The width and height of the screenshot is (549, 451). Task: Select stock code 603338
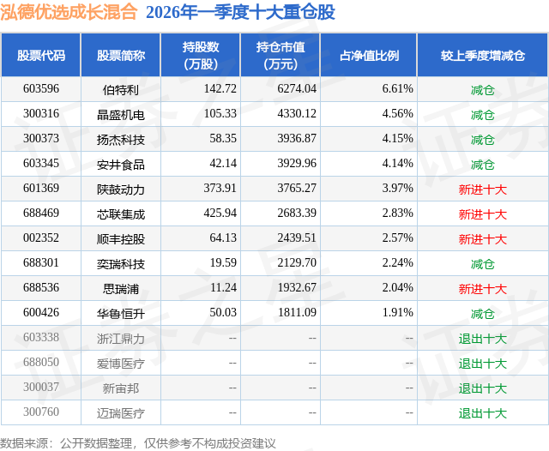pos(41,337)
